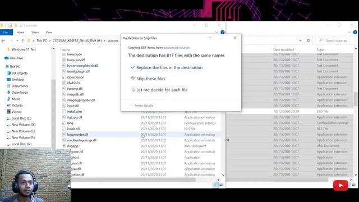This screenshot has height=202, width=359.
Task: Open the Share ribbon tab
Action: click(x=35, y=33)
